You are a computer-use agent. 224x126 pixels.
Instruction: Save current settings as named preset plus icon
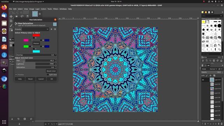point(51,29)
